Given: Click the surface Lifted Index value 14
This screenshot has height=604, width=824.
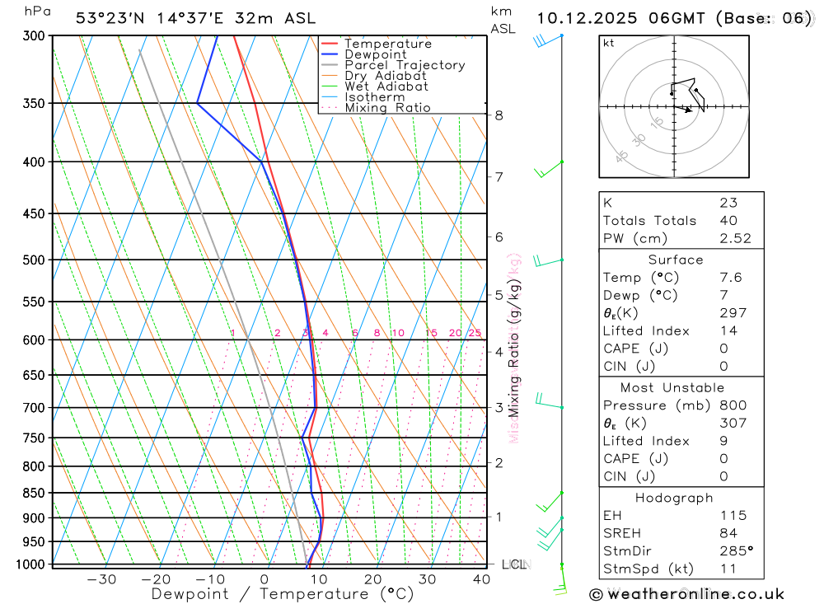Looking at the screenshot, I should [x=728, y=331].
